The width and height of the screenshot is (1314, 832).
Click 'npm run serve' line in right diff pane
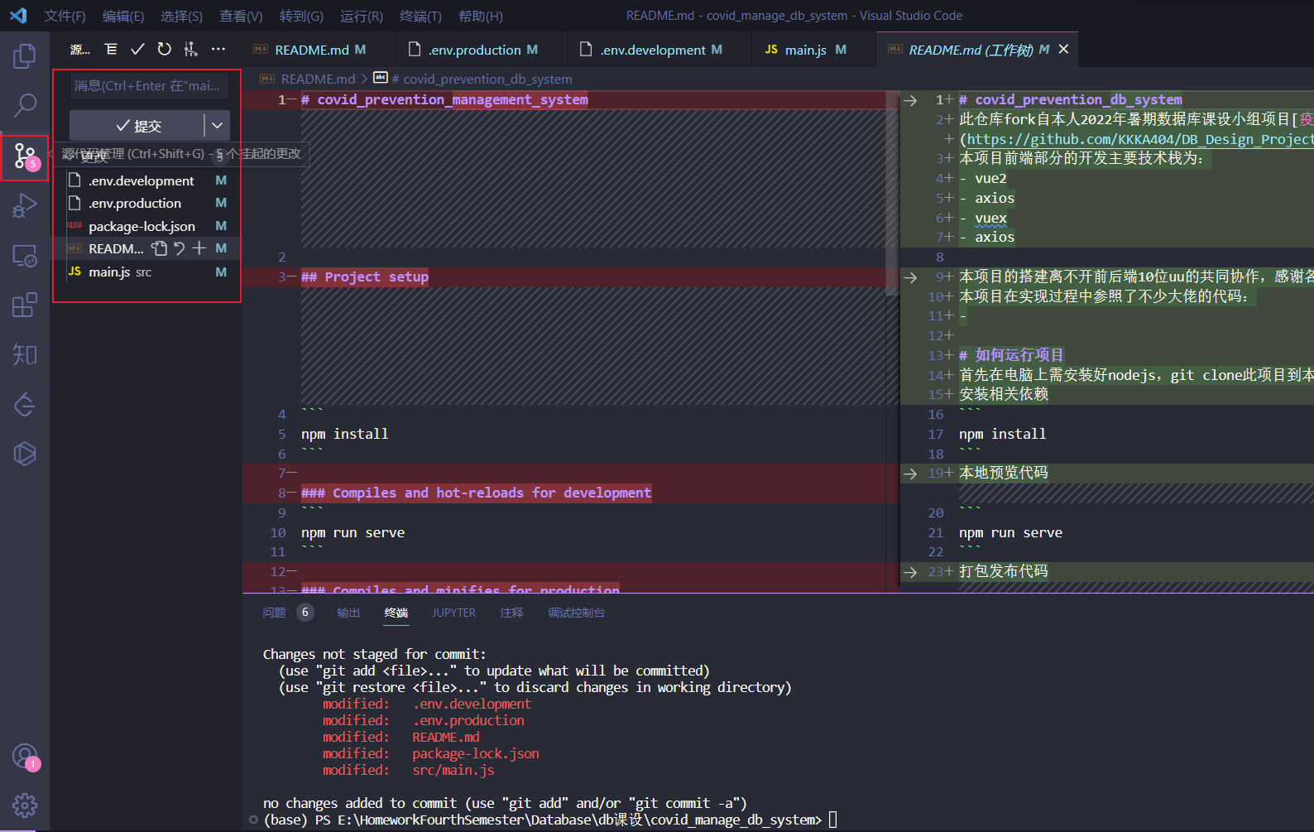(1010, 532)
